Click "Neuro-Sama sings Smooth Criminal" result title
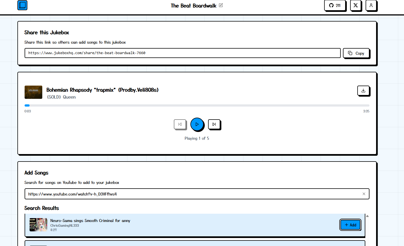The height and width of the screenshot is (246, 404). (90, 221)
